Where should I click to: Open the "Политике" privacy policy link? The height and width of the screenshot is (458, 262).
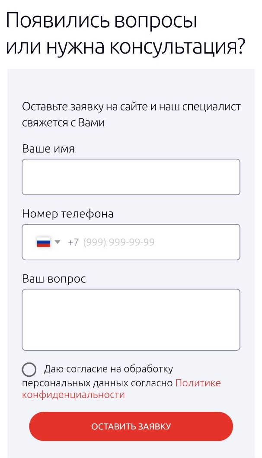[198, 383]
